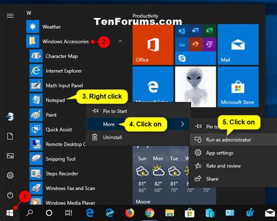
Task: Expand the More submenu arrow
Action: (x=182, y=124)
